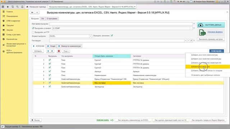230x129 pixels.
Task: Go back with the left arrow button
Action: click(x=32, y=13)
